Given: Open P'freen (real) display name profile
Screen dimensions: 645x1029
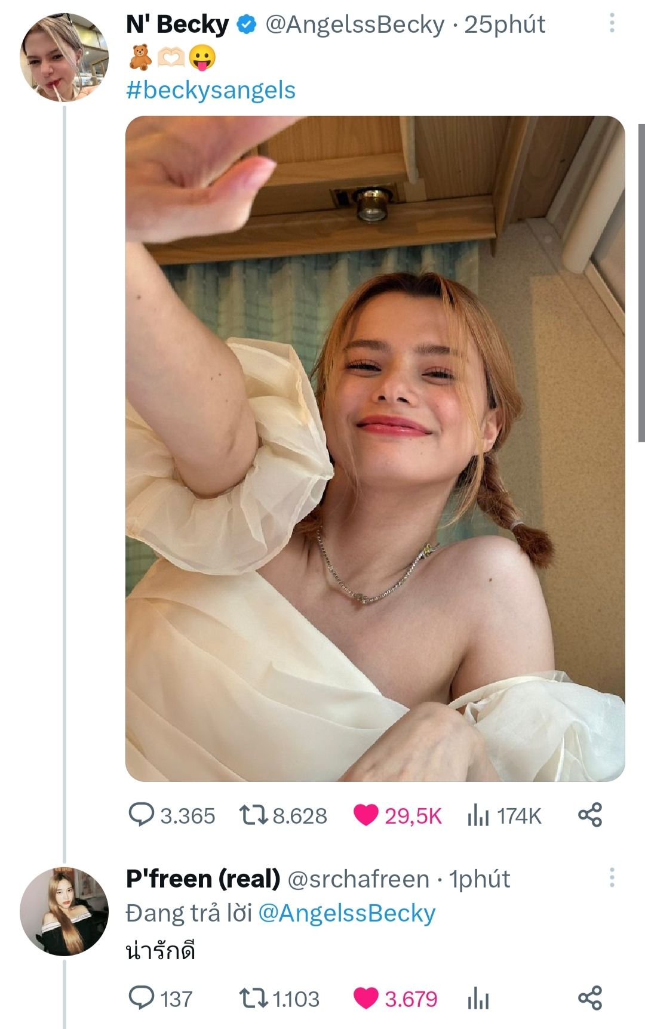Looking at the screenshot, I should pyautogui.click(x=203, y=879).
